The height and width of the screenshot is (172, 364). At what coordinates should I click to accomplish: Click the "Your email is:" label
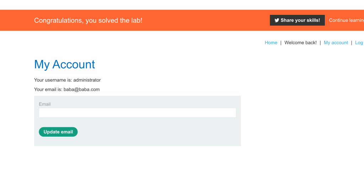(x=48, y=89)
